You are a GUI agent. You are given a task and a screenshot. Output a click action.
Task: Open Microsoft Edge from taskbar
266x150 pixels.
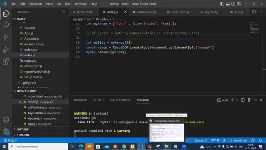tap(81, 146)
